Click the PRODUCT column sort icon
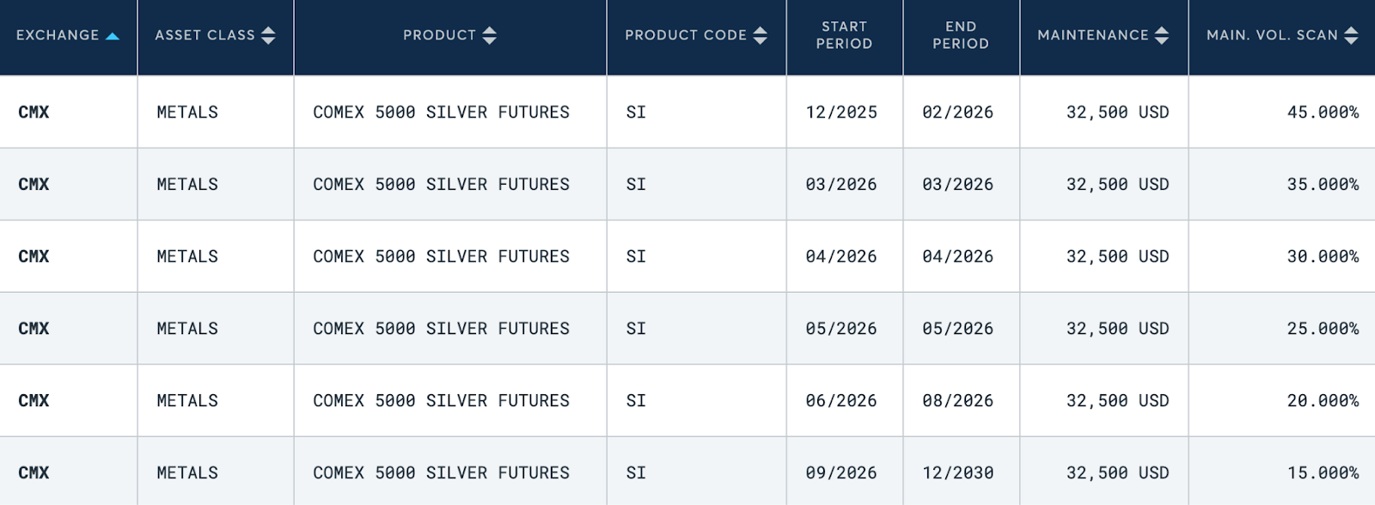Viewport: 1375px width, 505px height. 491,35
